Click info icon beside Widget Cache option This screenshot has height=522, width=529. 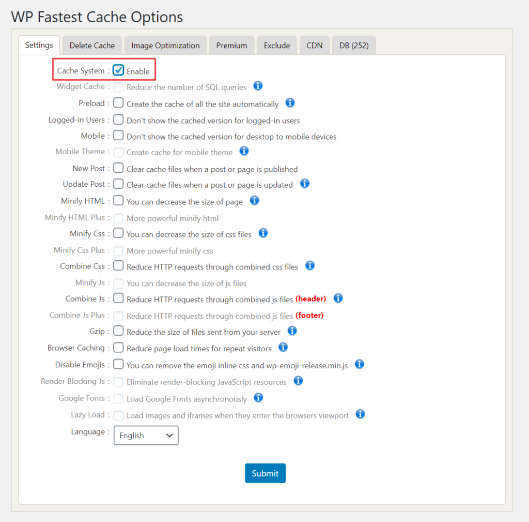(258, 86)
